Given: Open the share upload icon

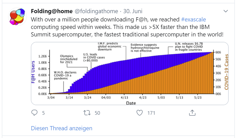Looking at the screenshot, I should point(192,113).
